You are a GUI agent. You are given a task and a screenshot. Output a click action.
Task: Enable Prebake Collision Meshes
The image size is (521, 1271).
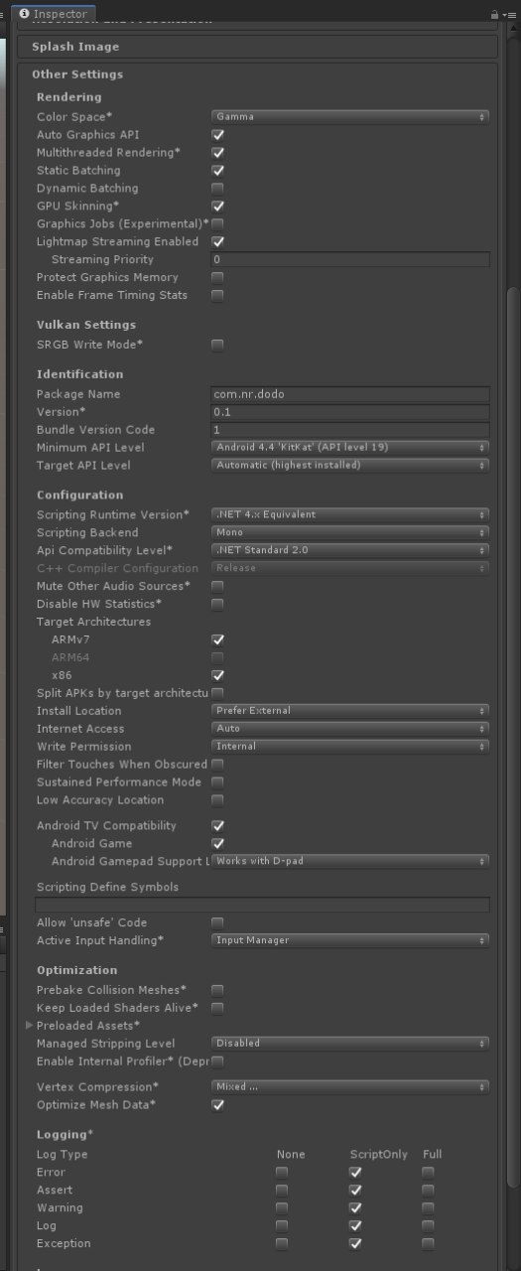click(217, 991)
